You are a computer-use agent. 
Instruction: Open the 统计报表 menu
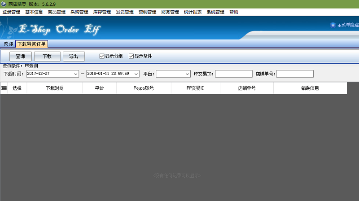coord(193,12)
